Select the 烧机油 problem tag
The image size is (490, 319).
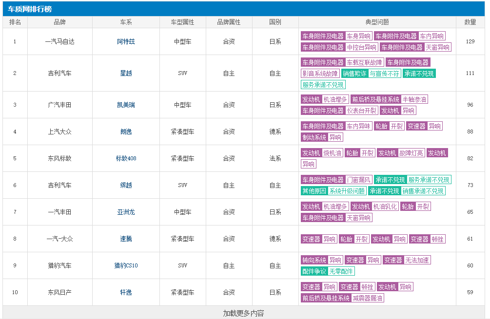pos(333,153)
